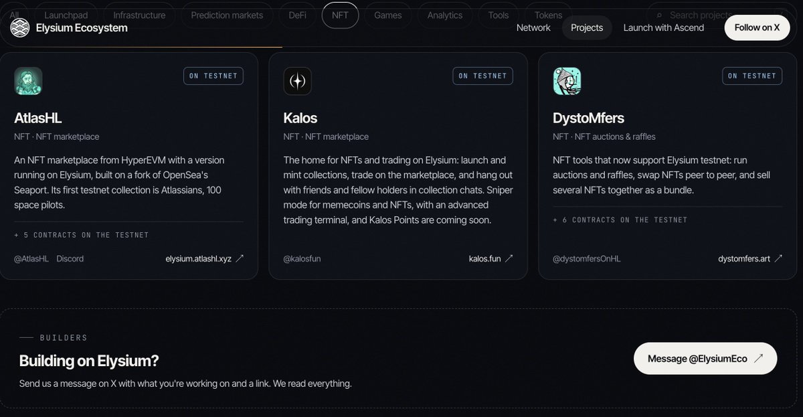Open the Kalos star logo icon
Screen dimensions: 803x417
297,81
